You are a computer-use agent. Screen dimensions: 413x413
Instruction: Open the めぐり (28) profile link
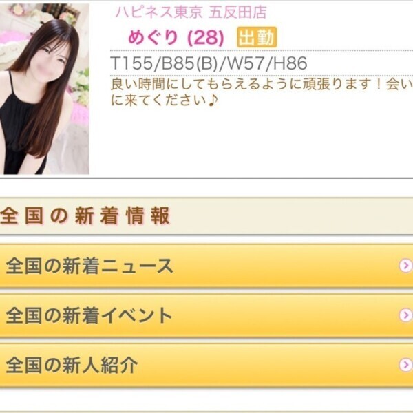[x=176, y=37]
